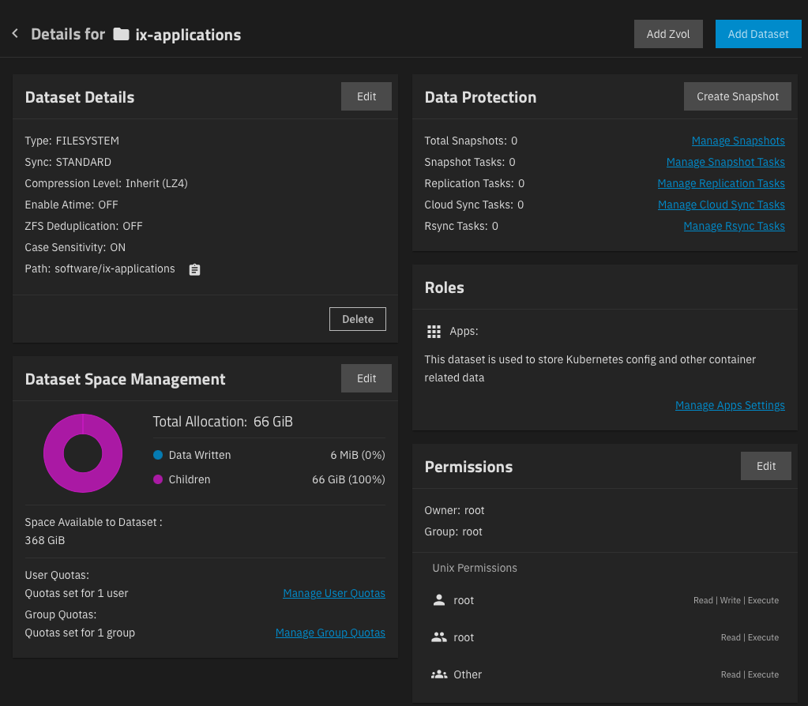Open Manage Snapshot Tasks link
Screen dimensions: 808x706
[726, 162]
